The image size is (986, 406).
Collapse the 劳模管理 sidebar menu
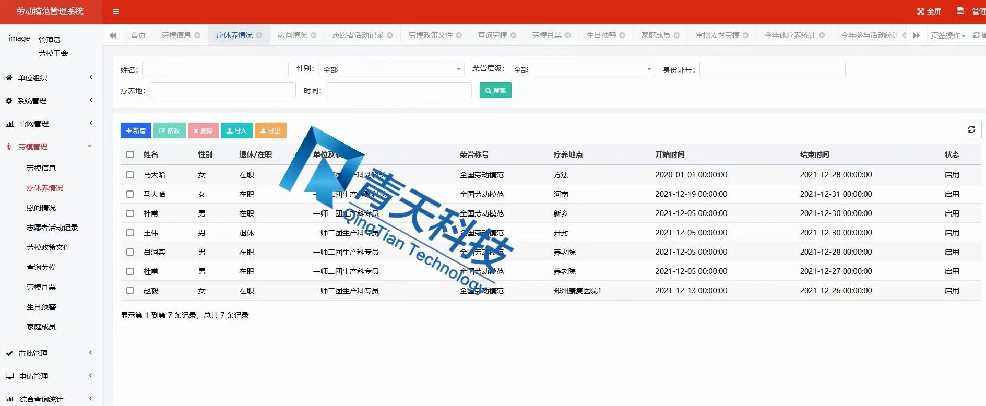coord(51,147)
